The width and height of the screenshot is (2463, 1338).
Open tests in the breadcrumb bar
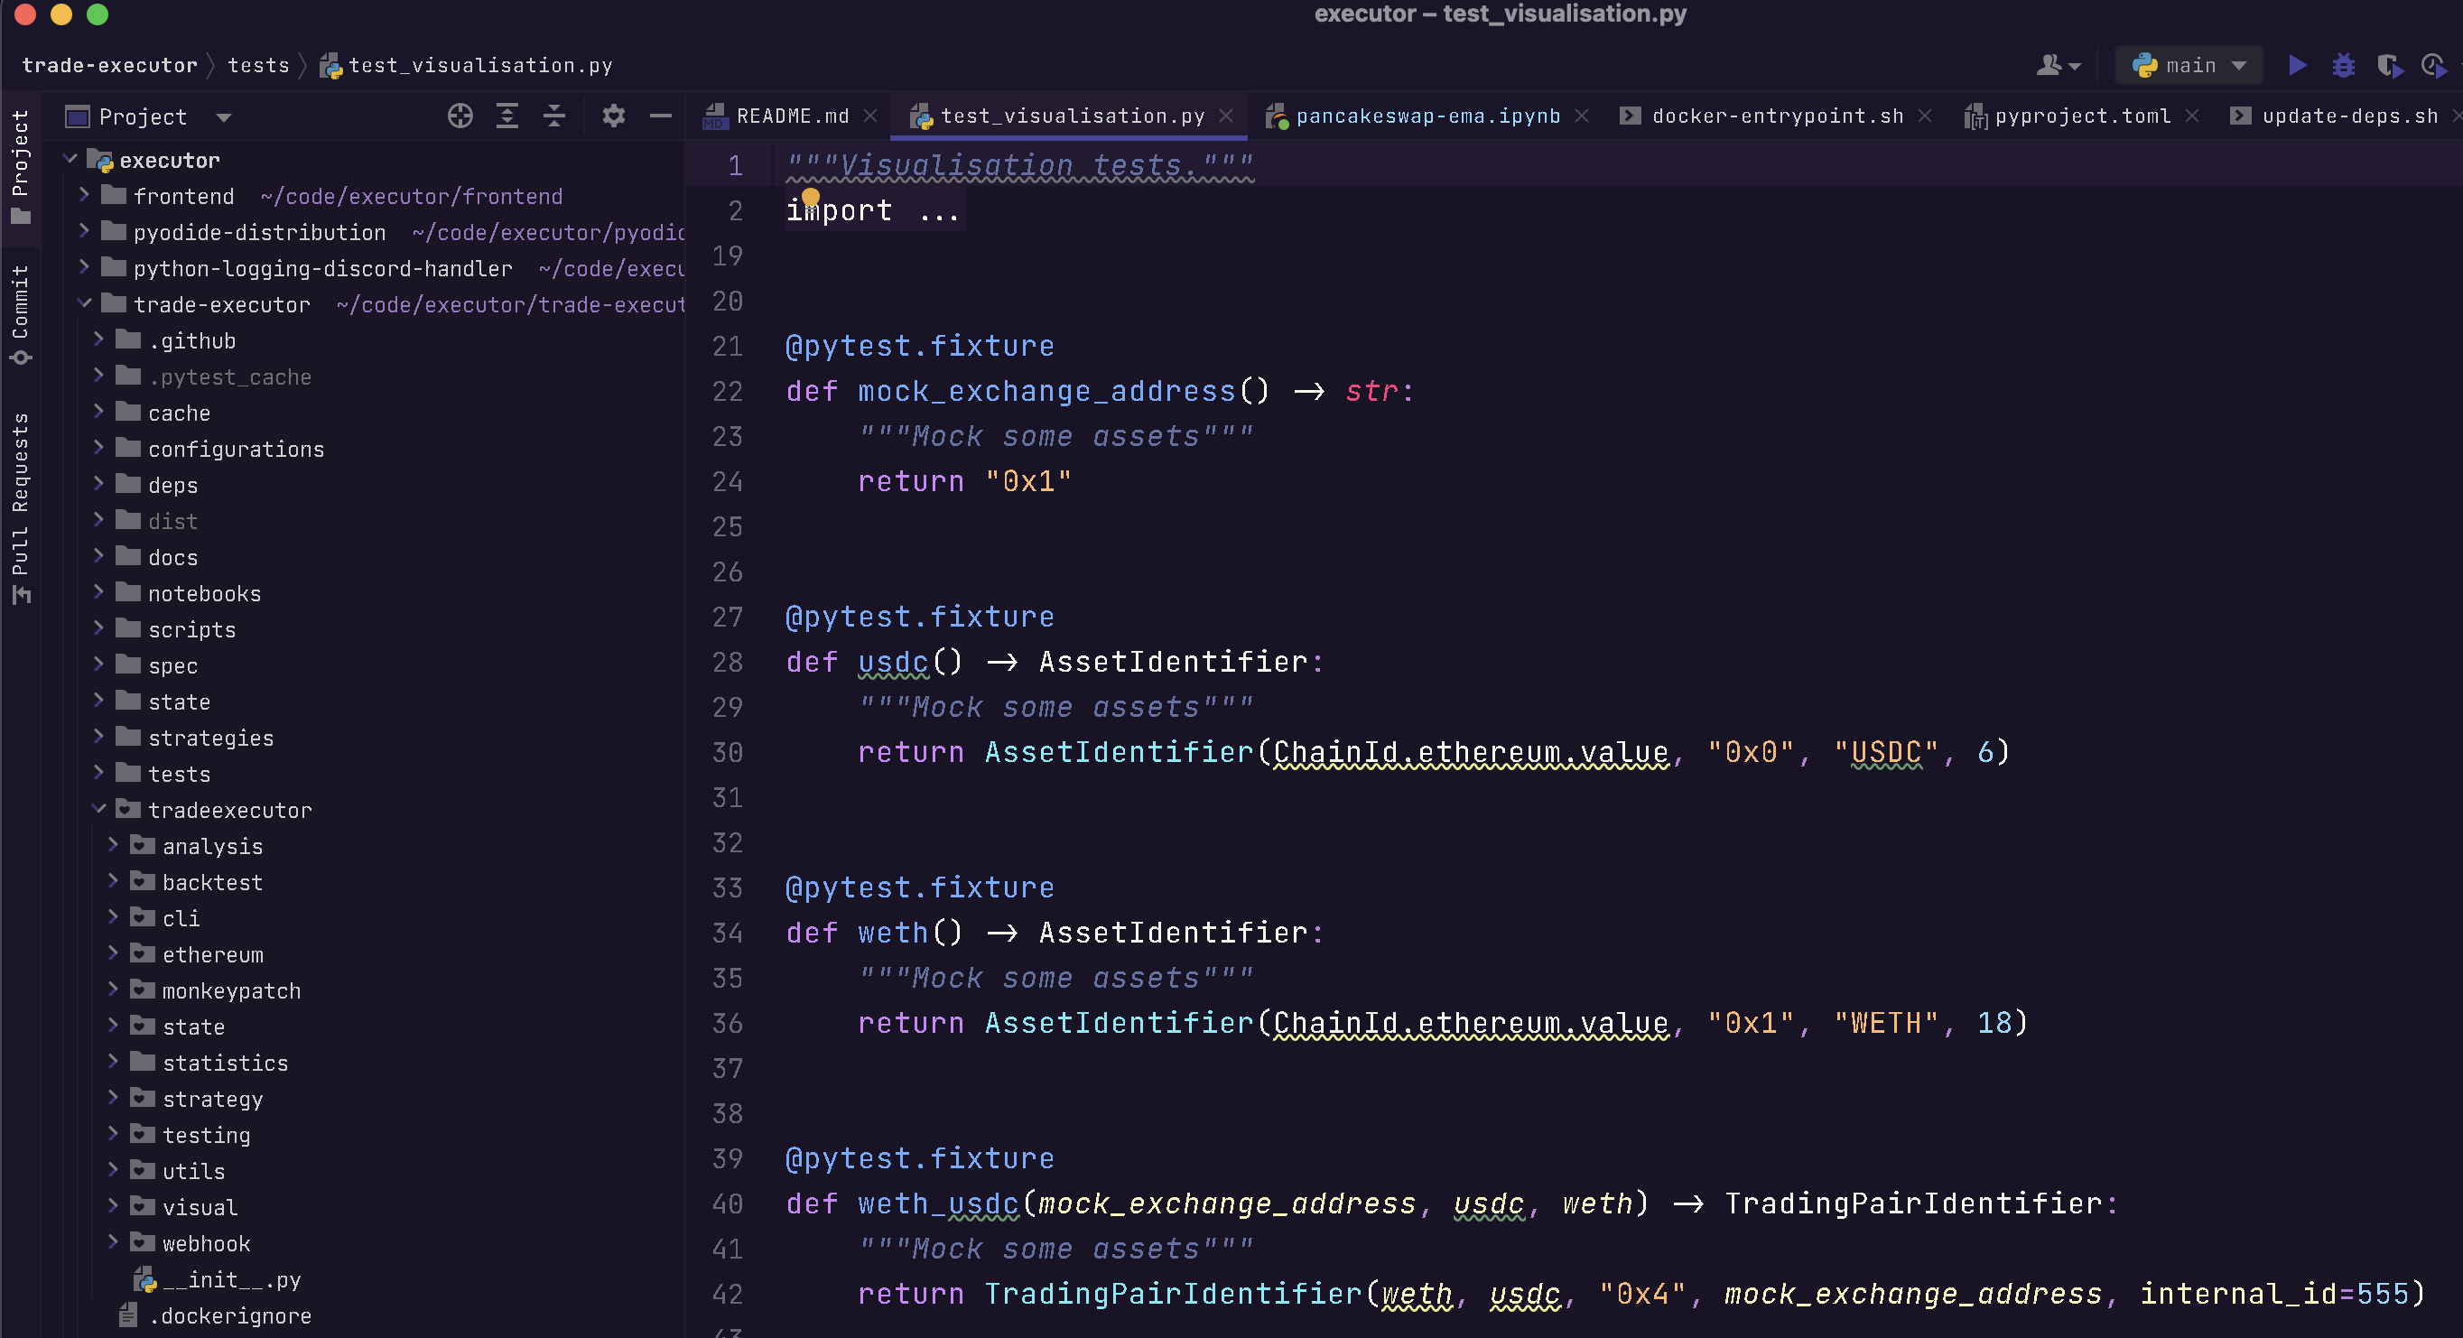coord(258,65)
